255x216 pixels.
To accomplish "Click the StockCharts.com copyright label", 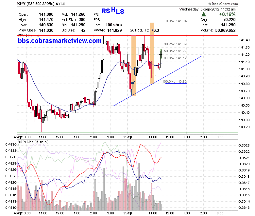I will pos(223,4).
